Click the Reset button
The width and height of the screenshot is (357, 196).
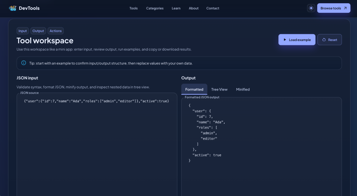coord(330,40)
